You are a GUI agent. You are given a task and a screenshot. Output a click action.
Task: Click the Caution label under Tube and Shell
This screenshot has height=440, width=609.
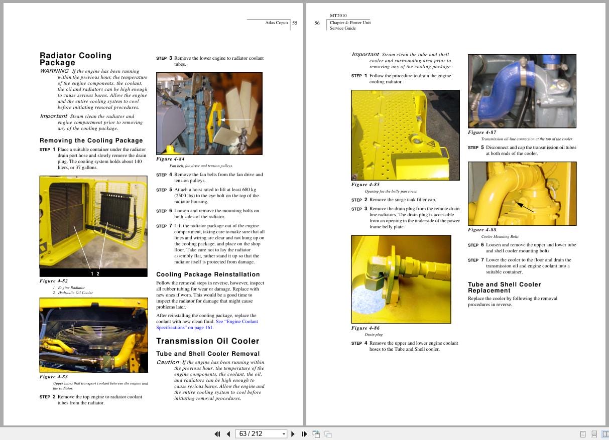168,362
